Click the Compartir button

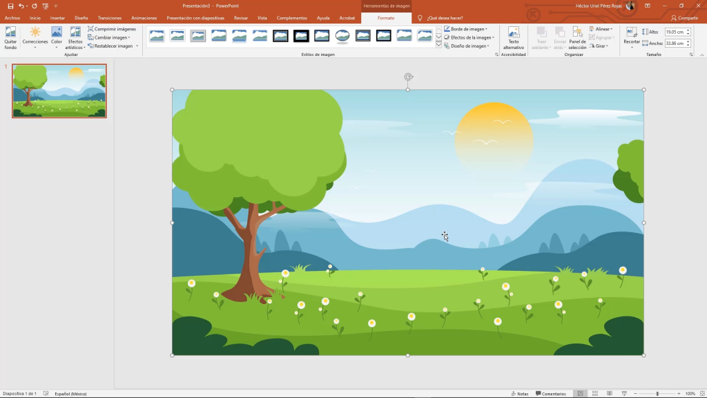pyautogui.click(x=684, y=18)
